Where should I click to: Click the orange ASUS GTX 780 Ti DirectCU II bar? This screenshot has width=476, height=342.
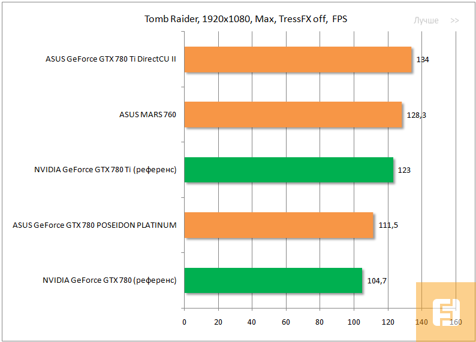pyautogui.click(x=297, y=59)
